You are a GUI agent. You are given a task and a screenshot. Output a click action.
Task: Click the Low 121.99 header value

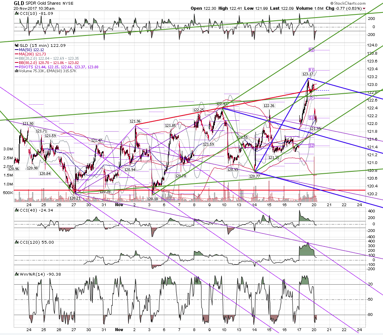(x=256, y=8)
